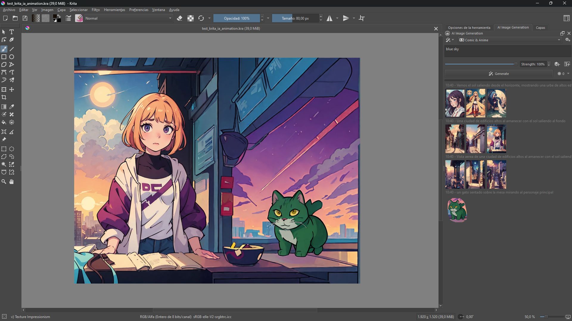Click the blue sky prompt text field
This screenshot has height=321, width=572.
(x=508, y=51)
